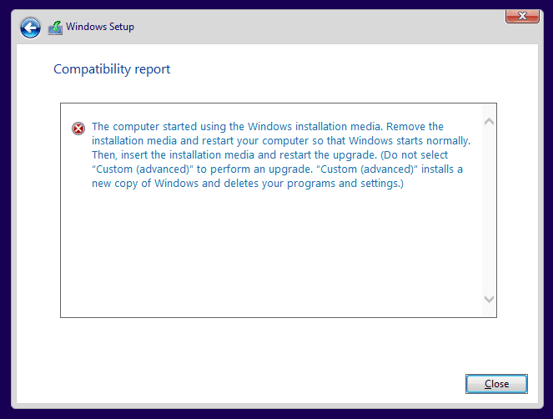Click the Close button

tap(496, 384)
